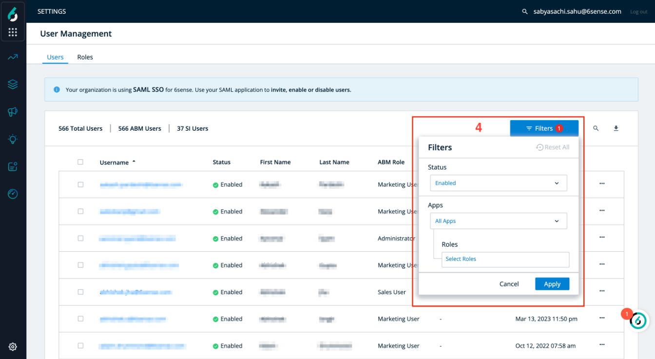This screenshot has height=359, width=655.
Task: Open the trending analytics sidebar icon
Action: pyautogui.click(x=13, y=57)
